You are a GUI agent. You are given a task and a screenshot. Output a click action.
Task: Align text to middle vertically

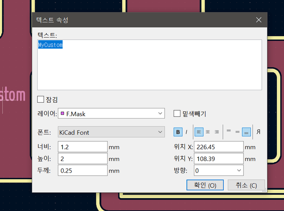(237, 132)
